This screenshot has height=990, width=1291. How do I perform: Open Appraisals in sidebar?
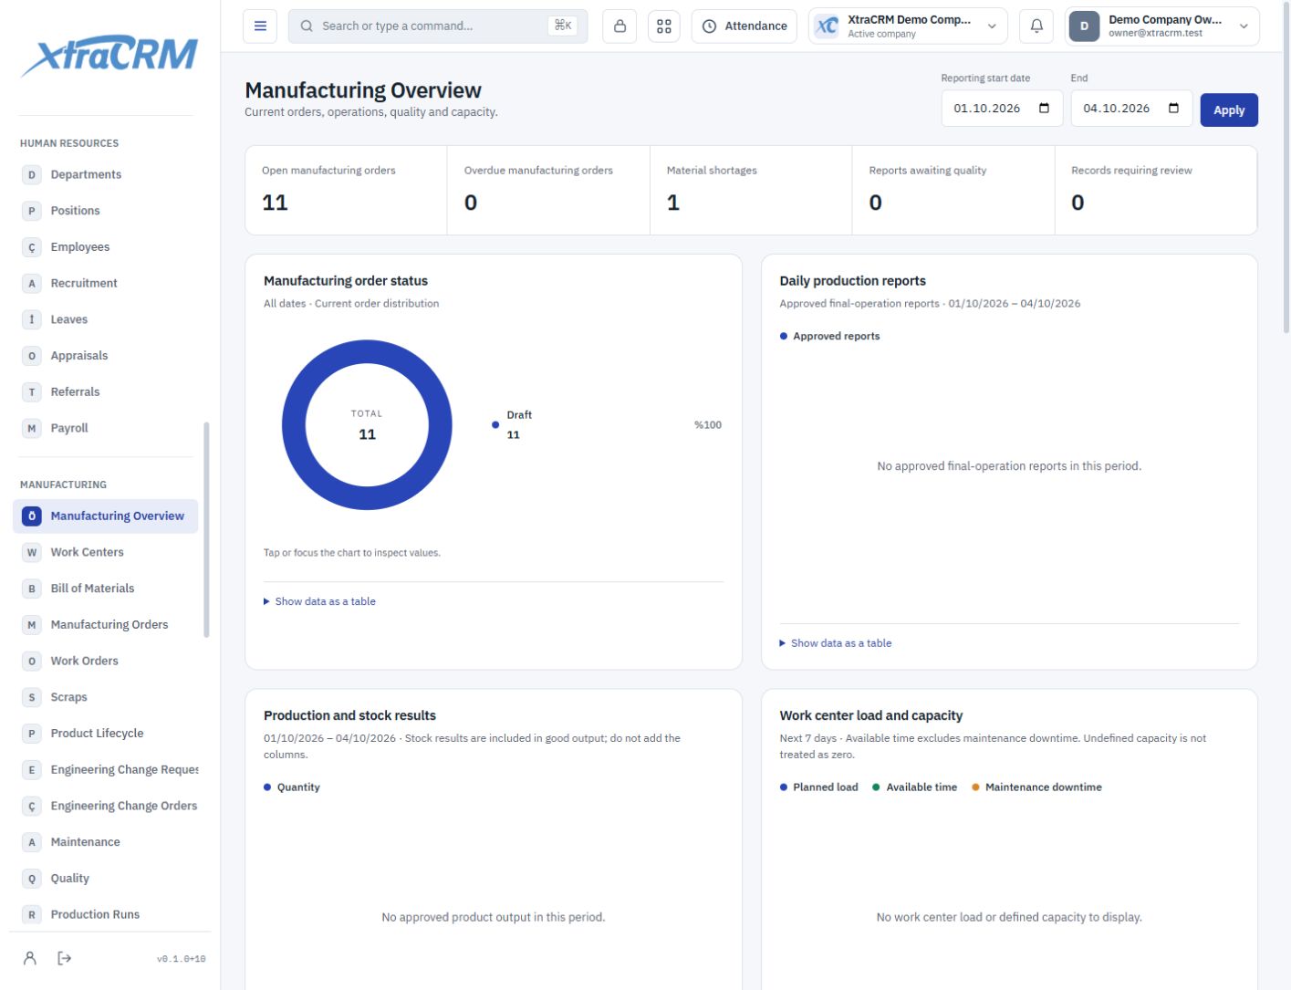[106, 356]
